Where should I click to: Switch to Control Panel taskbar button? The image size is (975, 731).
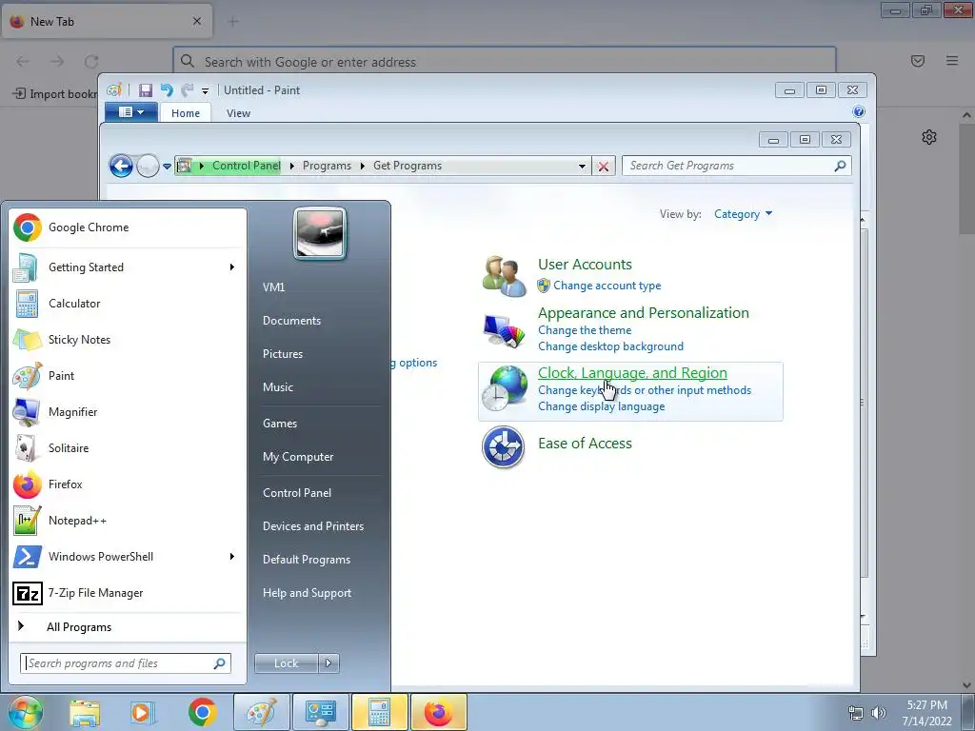[320, 712]
